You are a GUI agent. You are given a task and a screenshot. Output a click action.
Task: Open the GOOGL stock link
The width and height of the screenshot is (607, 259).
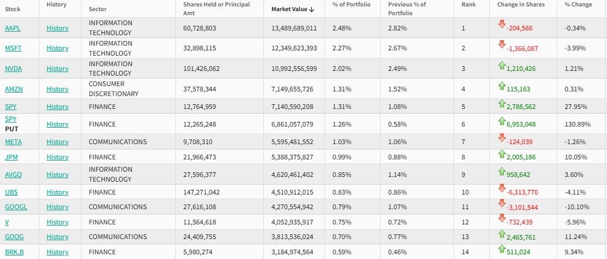(16, 207)
